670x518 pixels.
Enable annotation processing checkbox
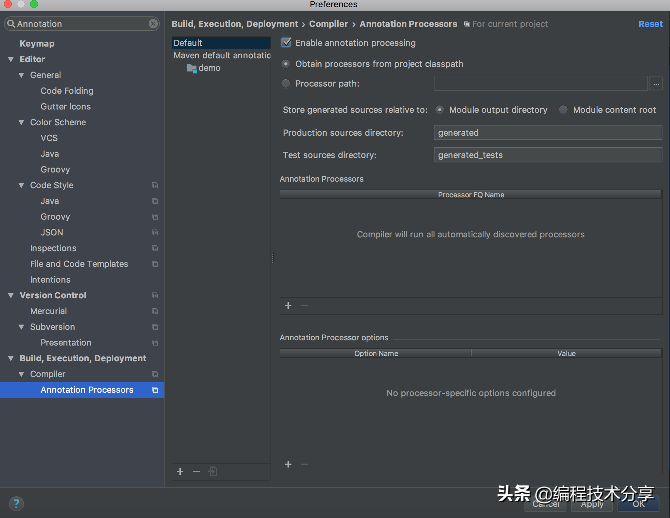286,42
